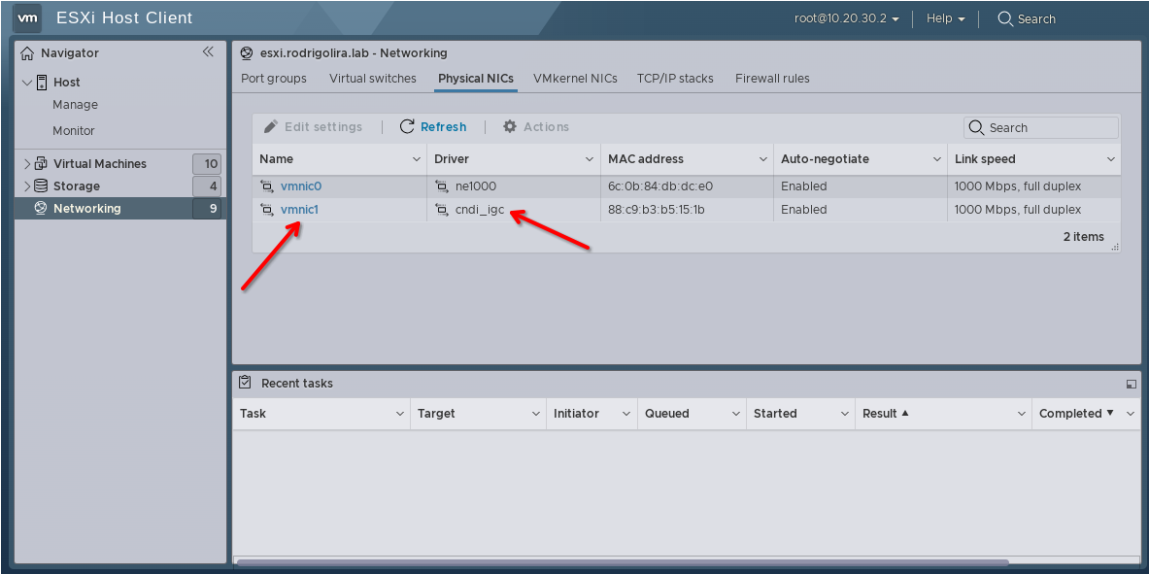Open the Actions gear icon
The width and height of the screenshot is (1149, 574).
pos(510,127)
